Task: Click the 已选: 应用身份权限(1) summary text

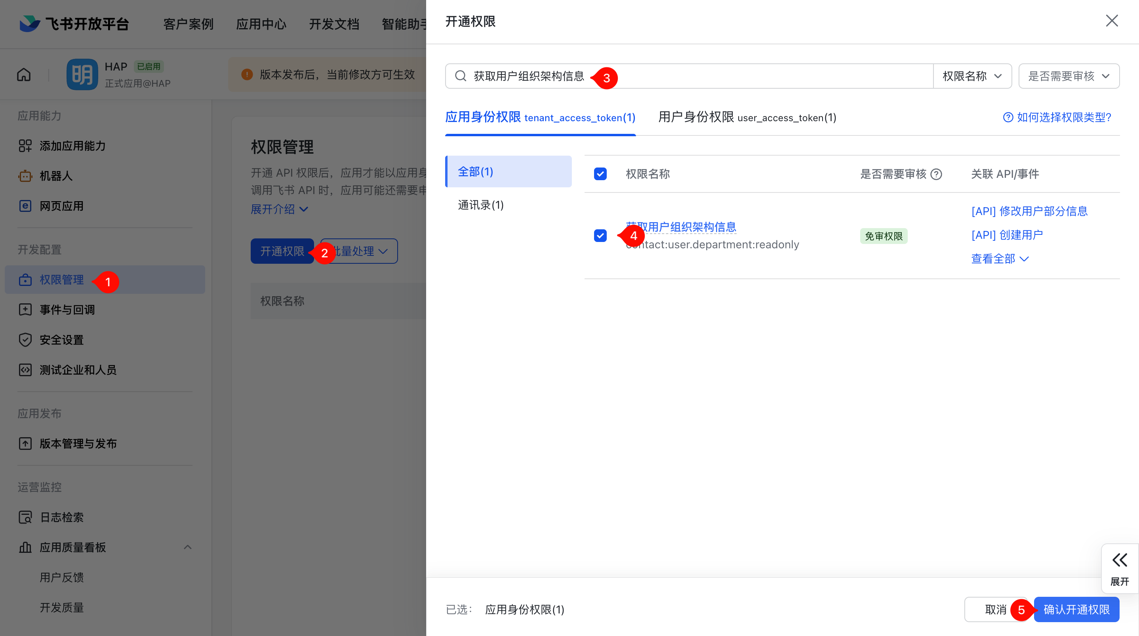Action: (505, 609)
